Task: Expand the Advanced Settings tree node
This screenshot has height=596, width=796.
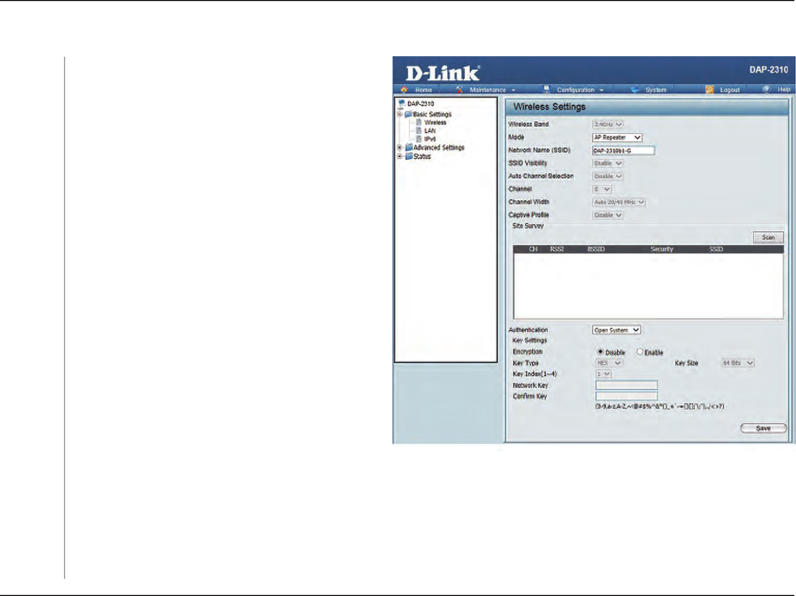Action: pos(399,148)
